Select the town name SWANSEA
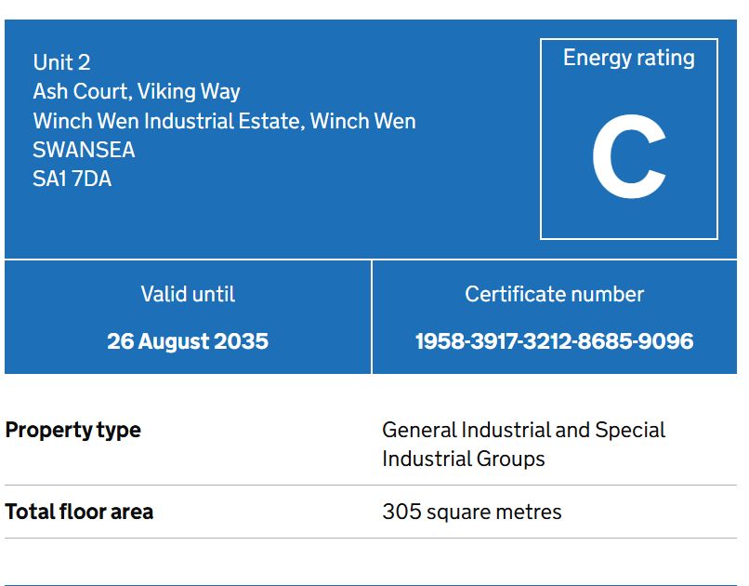The height and width of the screenshot is (586, 749). pos(84,150)
